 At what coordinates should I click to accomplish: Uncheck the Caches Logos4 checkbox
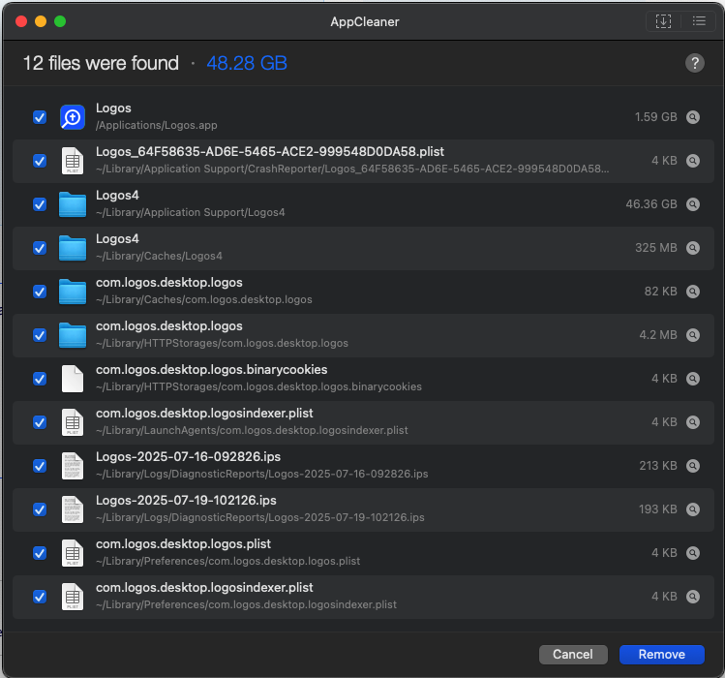point(40,248)
